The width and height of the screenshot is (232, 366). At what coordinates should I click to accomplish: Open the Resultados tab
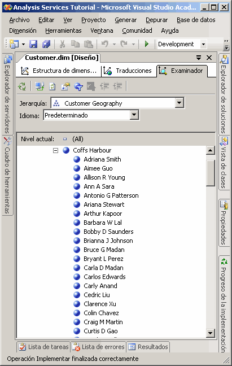pos(148,347)
